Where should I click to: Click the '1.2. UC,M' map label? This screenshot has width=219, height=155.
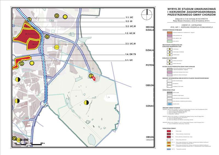click(130, 33)
